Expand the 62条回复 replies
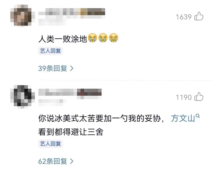The height and width of the screenshot is (169, 217). point(56,161)
